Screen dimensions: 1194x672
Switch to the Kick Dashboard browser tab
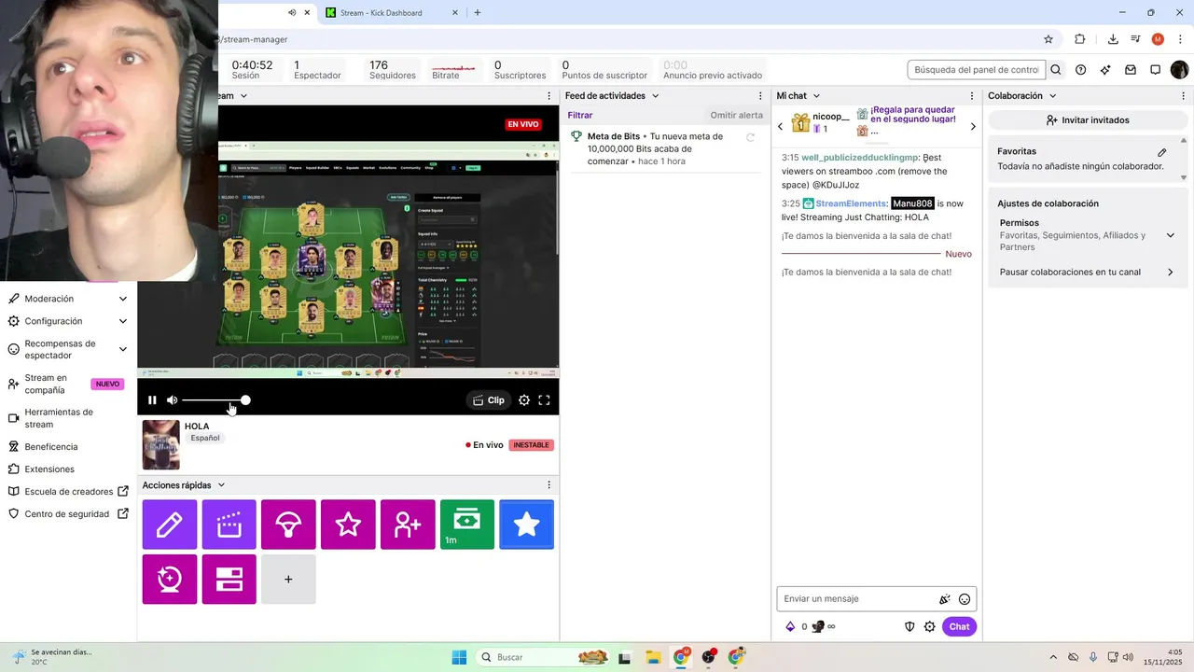[x=392, y=13]
